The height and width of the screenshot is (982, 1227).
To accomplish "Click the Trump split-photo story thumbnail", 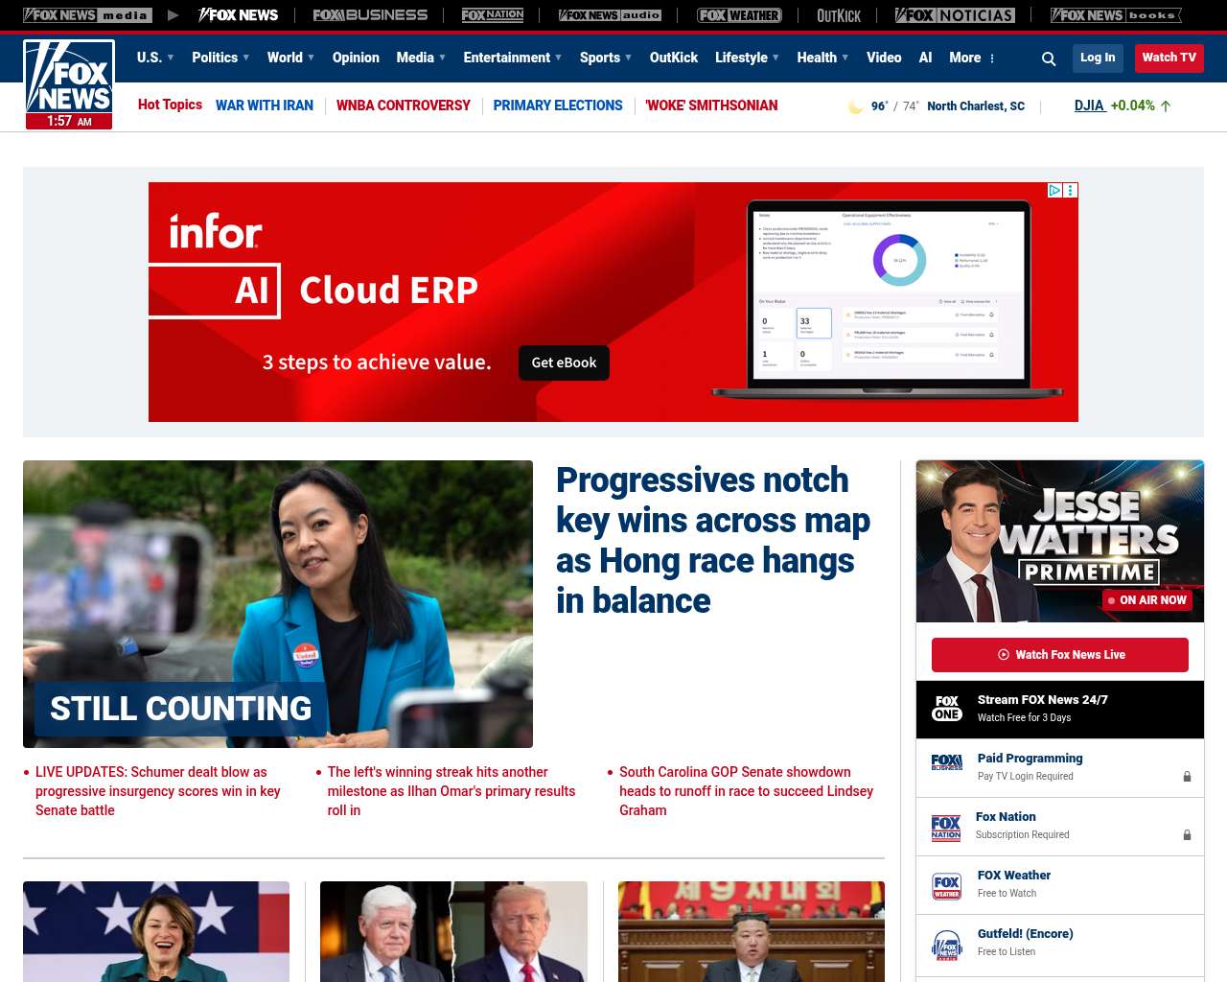I will tap(453, 931).
